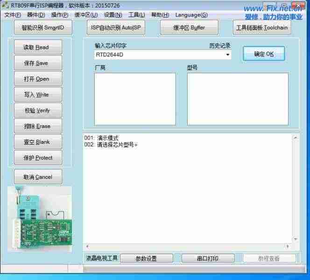310x280 pixels.
Task: Confirm with the 确定 OK button
Action: coord(264,54)
